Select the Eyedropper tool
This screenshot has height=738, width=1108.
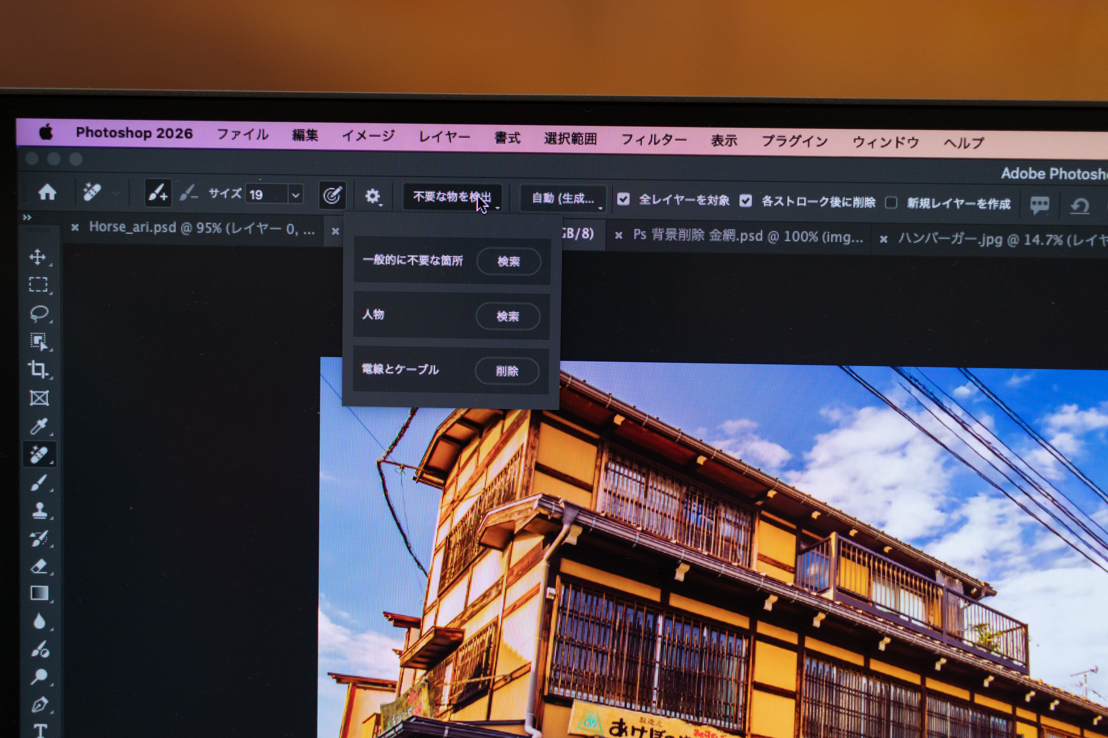(x=39, y=426)
